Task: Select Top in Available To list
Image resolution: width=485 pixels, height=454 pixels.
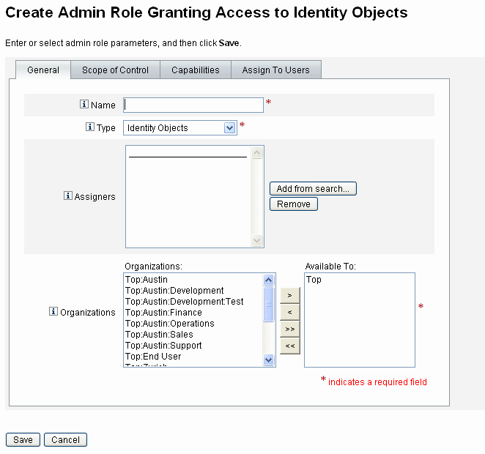Action: coord(314,280)
